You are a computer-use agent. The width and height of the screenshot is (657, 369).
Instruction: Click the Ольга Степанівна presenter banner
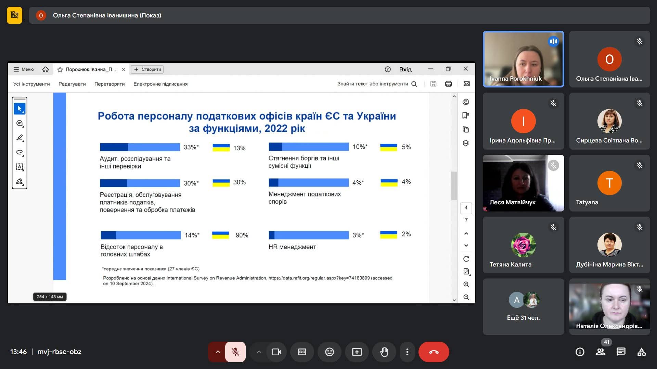pyautogui.click(x=107, y=15)
